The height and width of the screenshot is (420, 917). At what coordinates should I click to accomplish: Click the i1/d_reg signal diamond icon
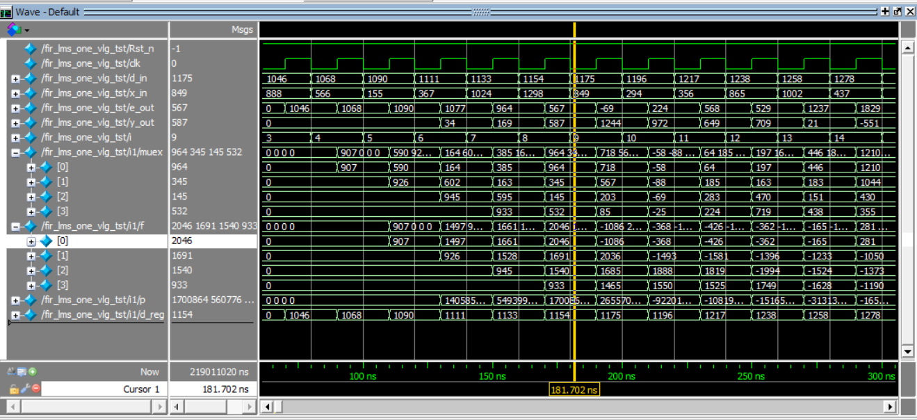30,315
